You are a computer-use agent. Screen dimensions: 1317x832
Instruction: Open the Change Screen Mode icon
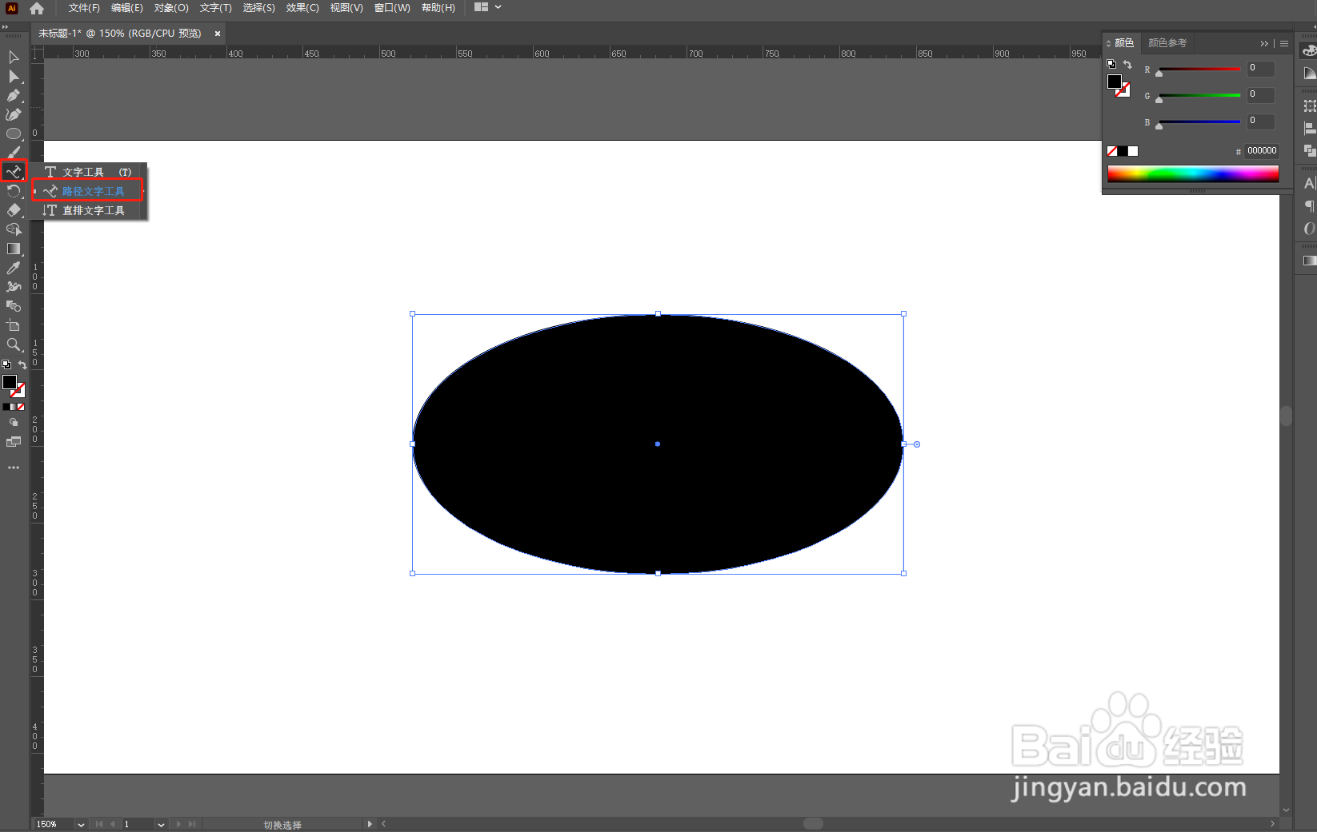[14, 442]
